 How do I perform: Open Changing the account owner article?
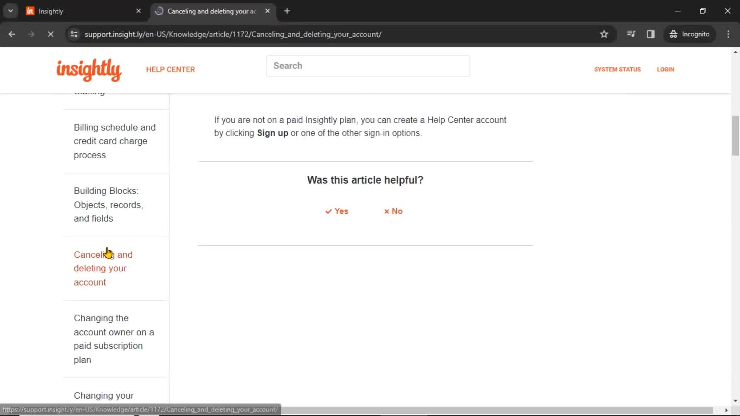(114, 339)
